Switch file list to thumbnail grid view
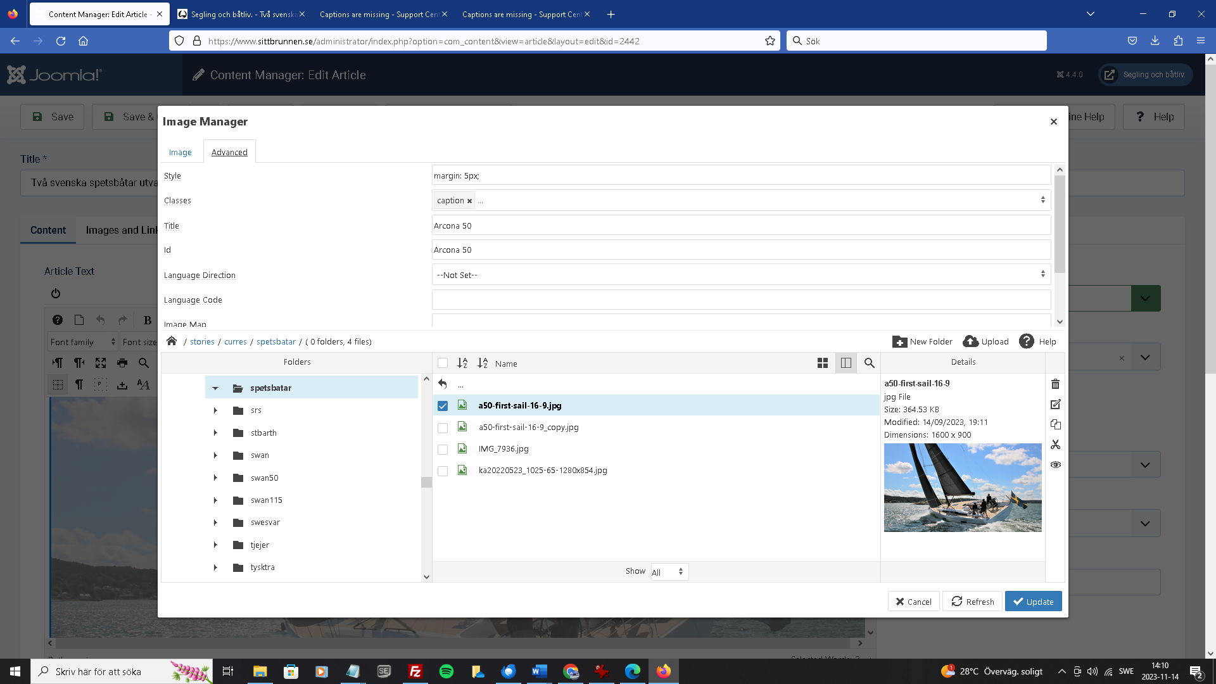 [x=823, y=363]
